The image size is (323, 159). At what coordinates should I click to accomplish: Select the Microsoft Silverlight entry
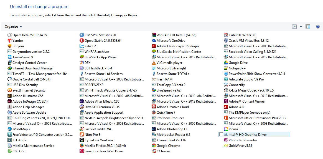169,68
